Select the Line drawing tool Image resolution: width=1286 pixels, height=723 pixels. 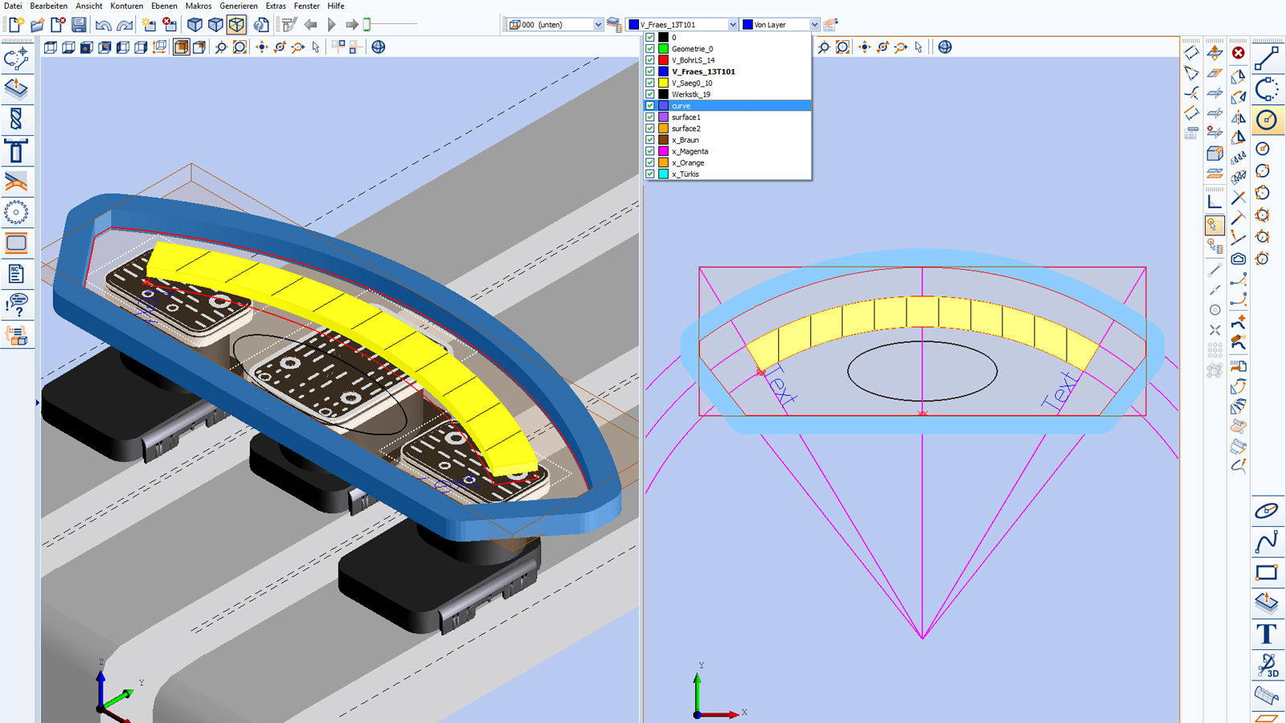pyautogui.click(x=1267, y=58)
